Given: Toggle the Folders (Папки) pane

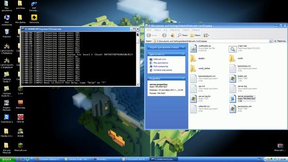Looking at the screenshot, I should click(x=195, y=35).
